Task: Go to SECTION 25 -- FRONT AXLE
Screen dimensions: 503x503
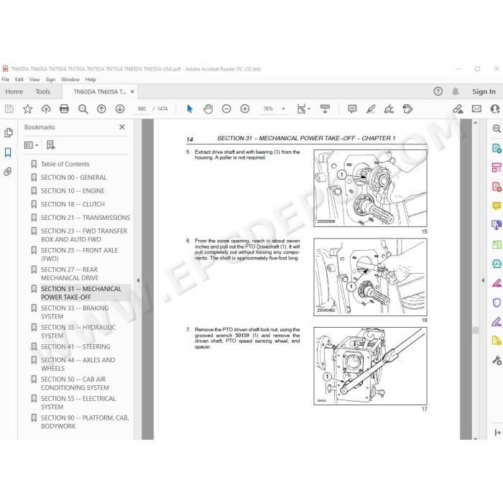Action: pos(80,254)
